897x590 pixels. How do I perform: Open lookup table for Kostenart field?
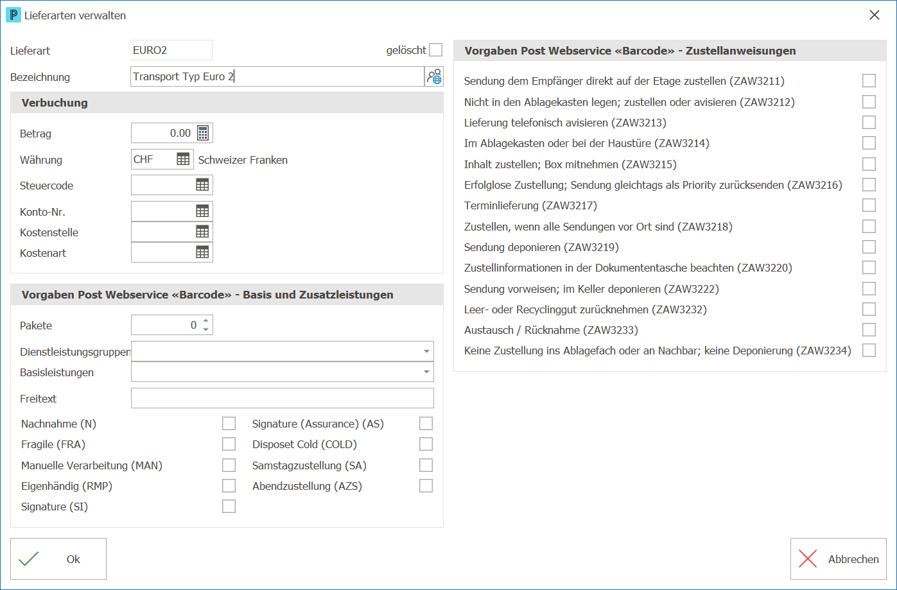pyautogui.click(x=202, y=252)
